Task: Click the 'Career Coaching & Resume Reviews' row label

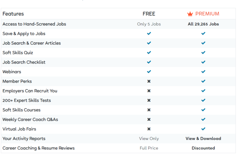Action: [x=39, y=148]
